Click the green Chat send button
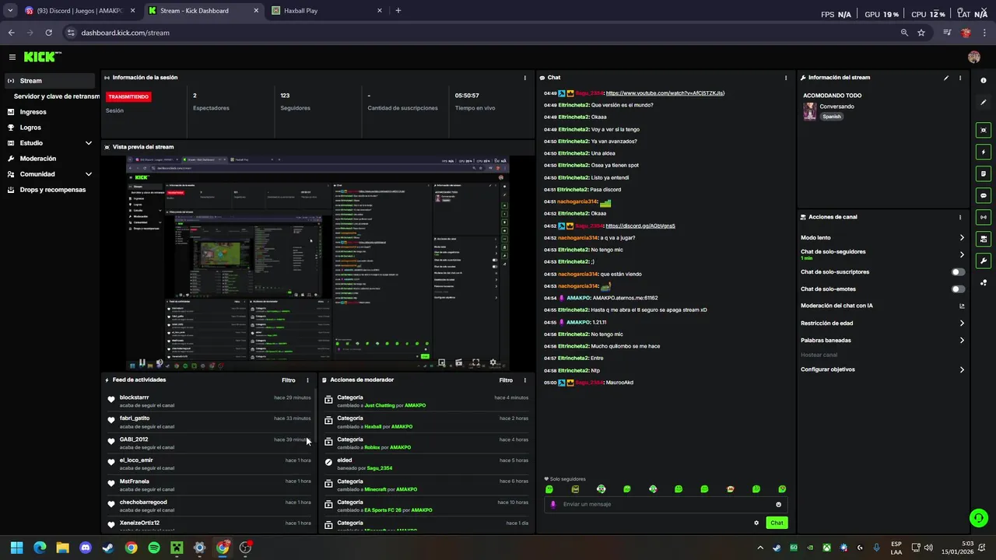This screenshot has width=996, height=560. (777, 523)
